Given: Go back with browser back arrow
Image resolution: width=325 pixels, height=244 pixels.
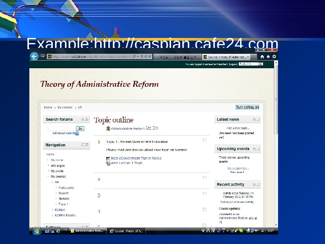Looking at the screenshot, I should (34, 56).
